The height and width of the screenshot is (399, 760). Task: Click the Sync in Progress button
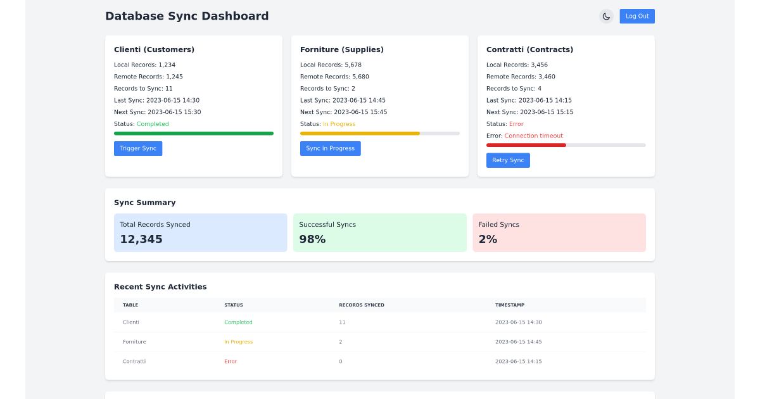tap(330, 148)
